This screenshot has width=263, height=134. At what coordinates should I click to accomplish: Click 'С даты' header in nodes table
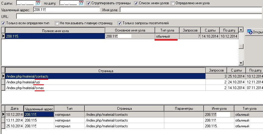click(210, 30)
